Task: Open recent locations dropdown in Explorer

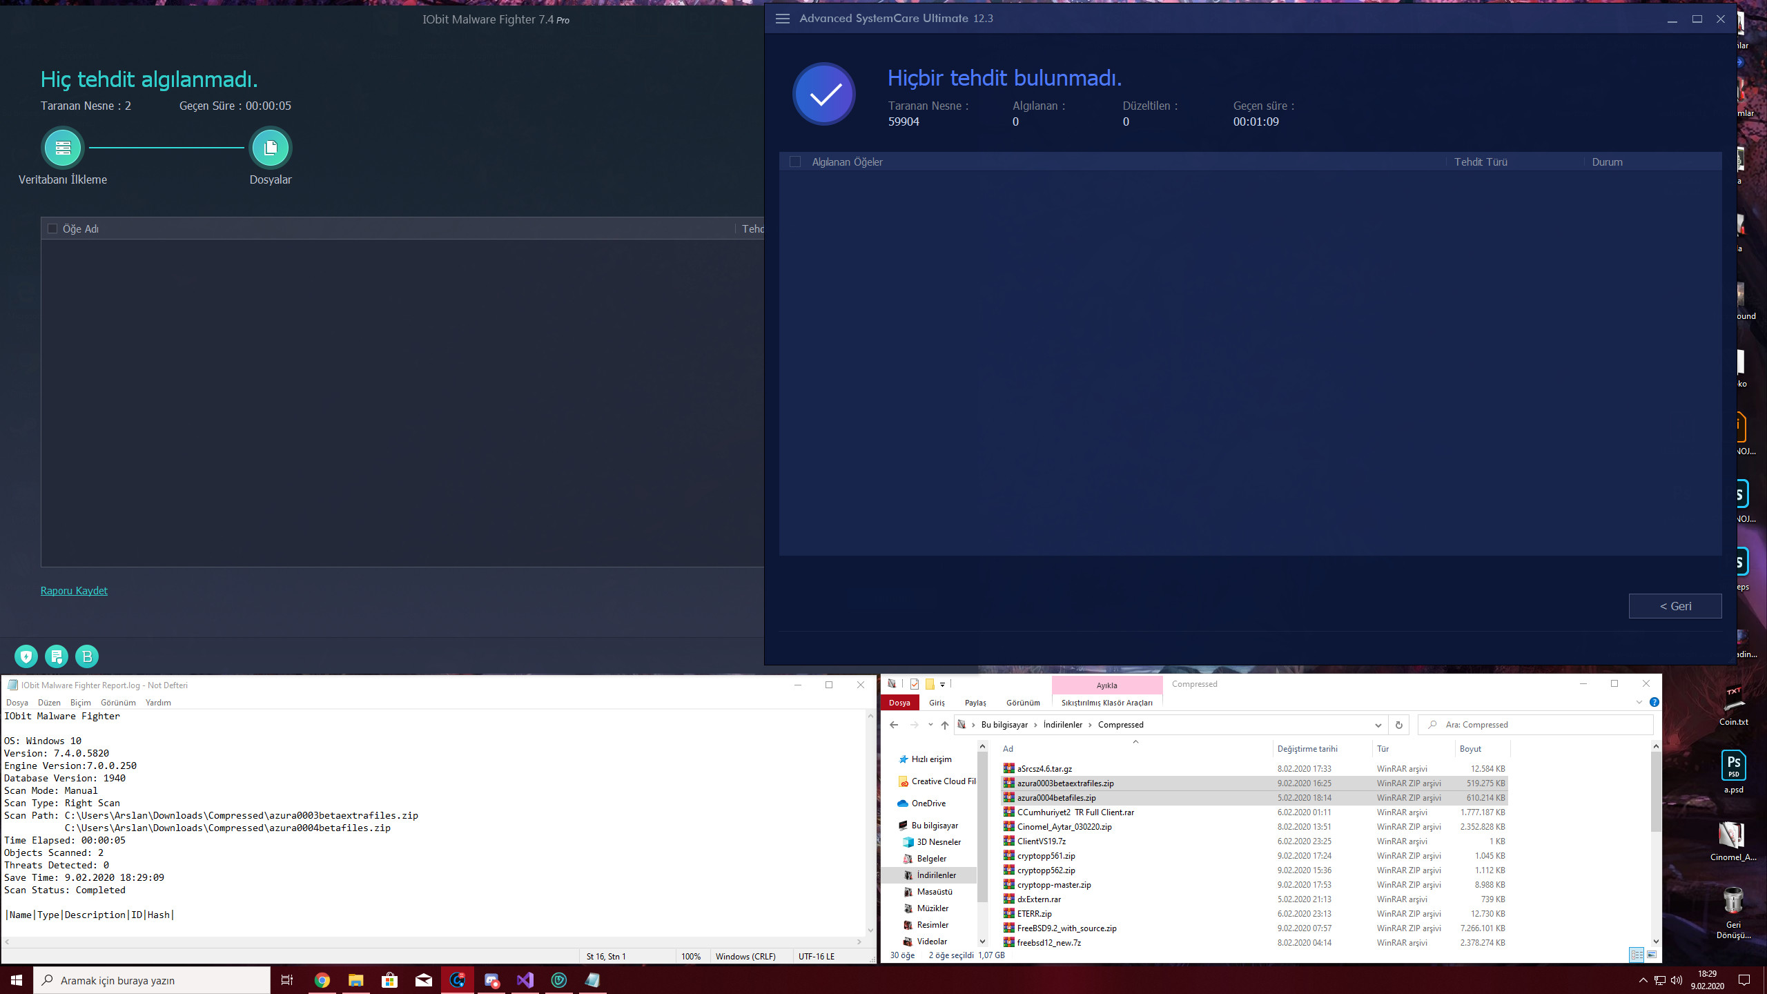Action: coord(930,725)
